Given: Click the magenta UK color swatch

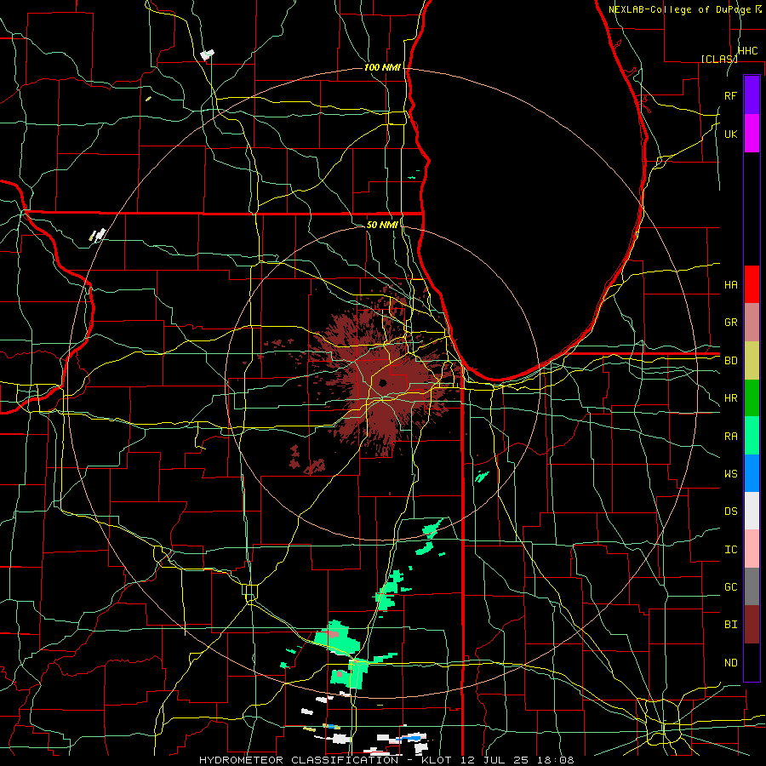Looking at the screenshot, I should 752,134.
